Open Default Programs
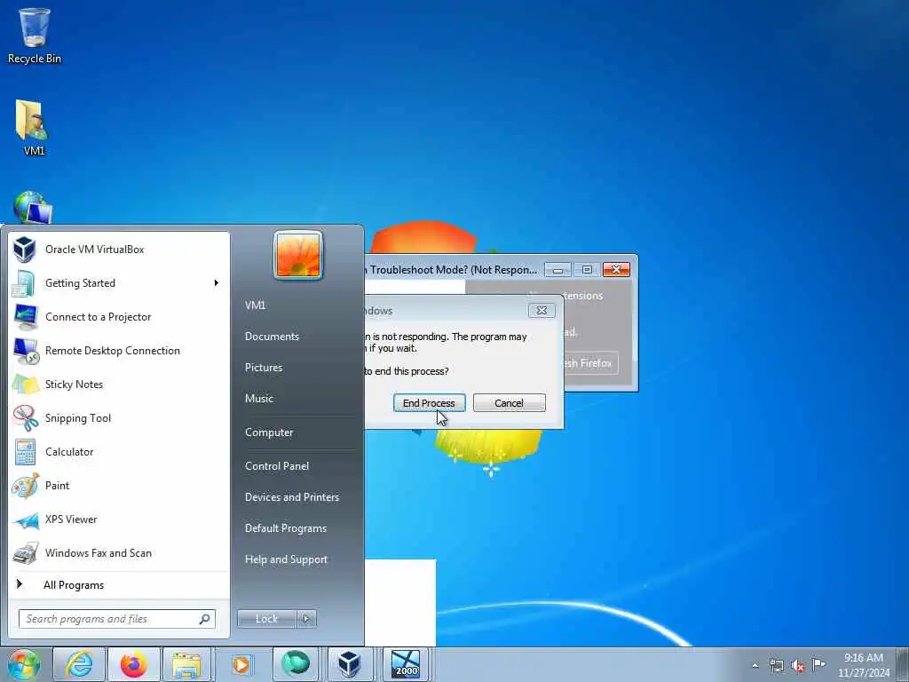This screenshot has height=682, width=909. tap(286, 528)
